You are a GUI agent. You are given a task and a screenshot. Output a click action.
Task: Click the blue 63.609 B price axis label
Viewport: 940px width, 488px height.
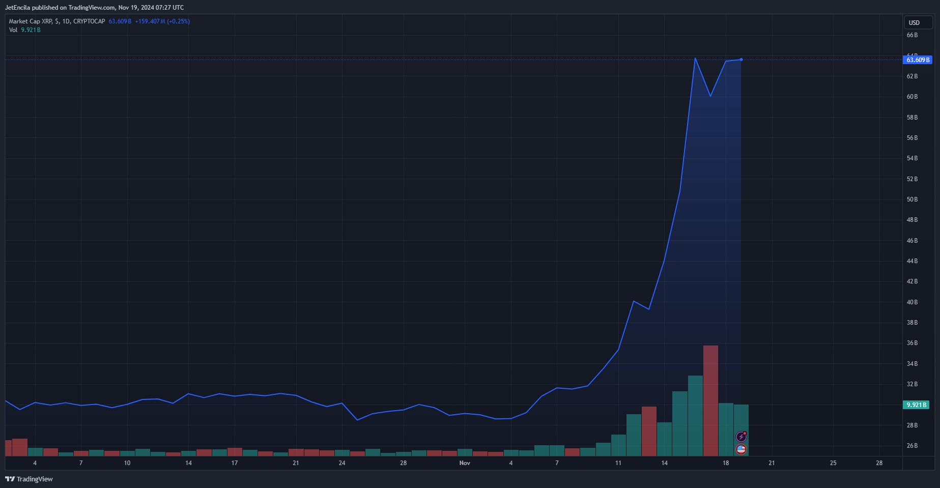coord(918,60)
